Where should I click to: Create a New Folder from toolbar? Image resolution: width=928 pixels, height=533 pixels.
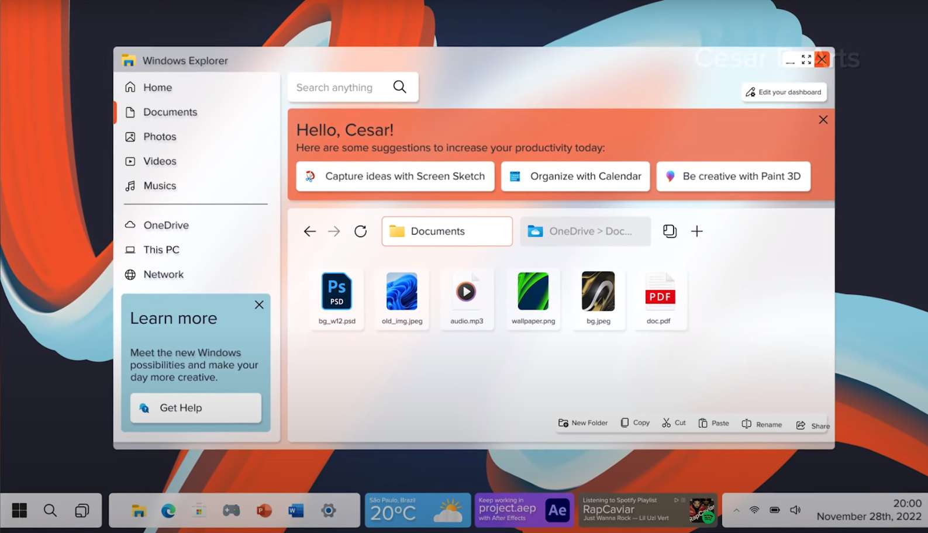(583, 423)
